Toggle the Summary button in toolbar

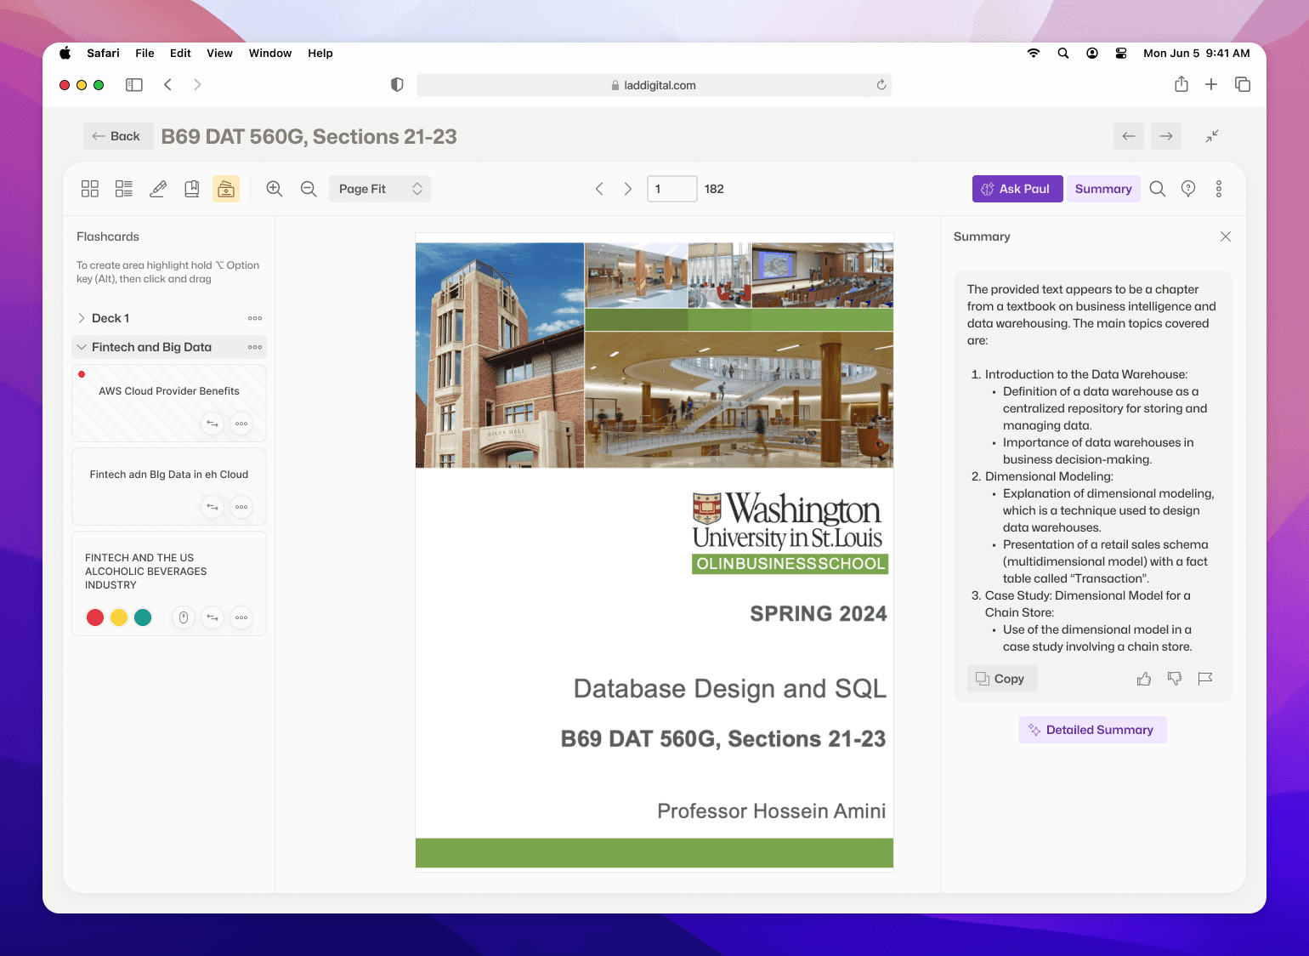point(1103,189)
